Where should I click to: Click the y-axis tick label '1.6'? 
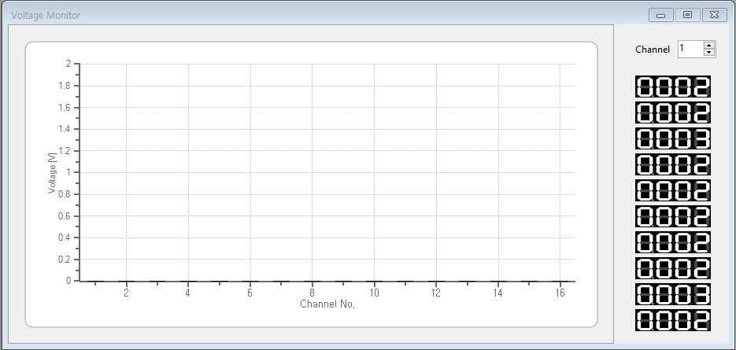pyautogui.click(x=65, y=108)
